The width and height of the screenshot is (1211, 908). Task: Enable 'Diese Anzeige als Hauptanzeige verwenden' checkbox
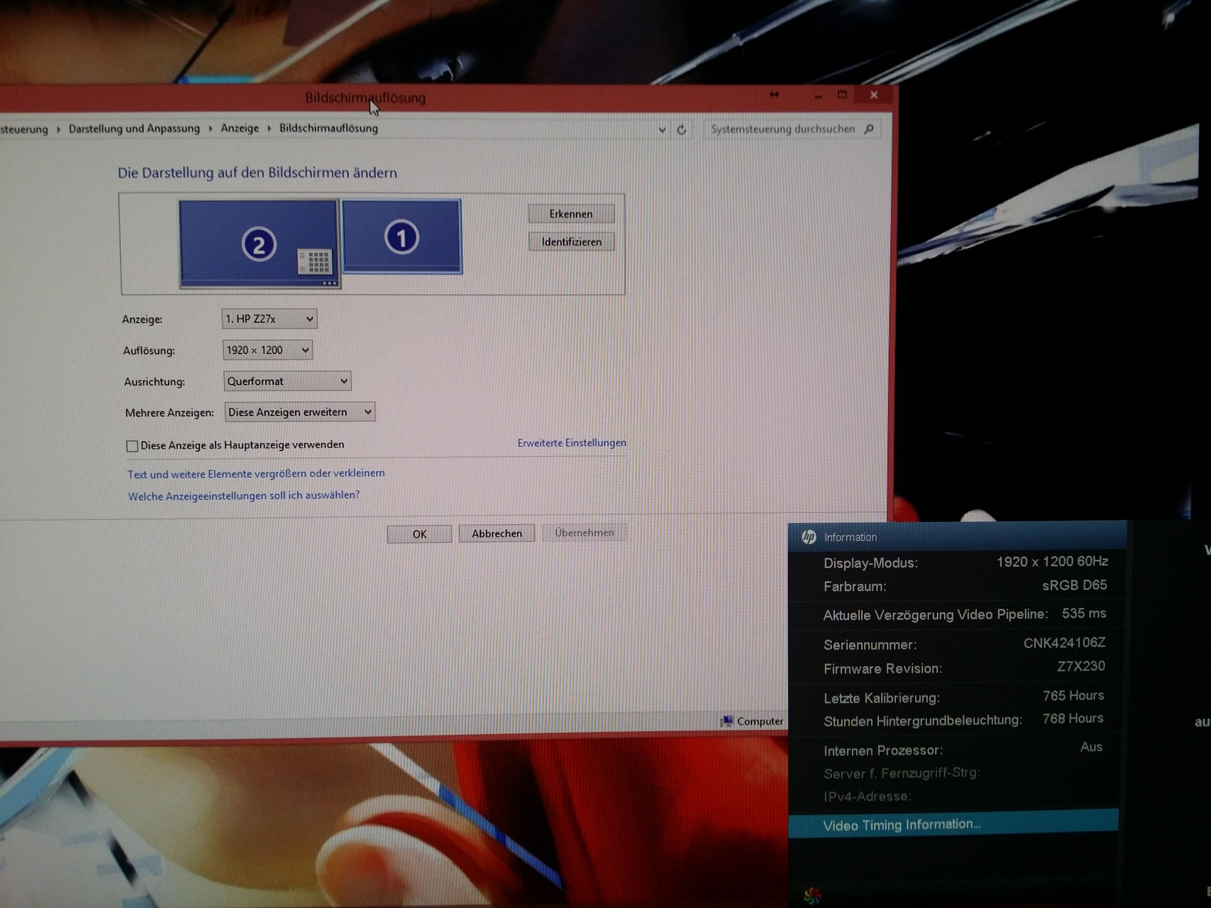[x=132, y=446]
